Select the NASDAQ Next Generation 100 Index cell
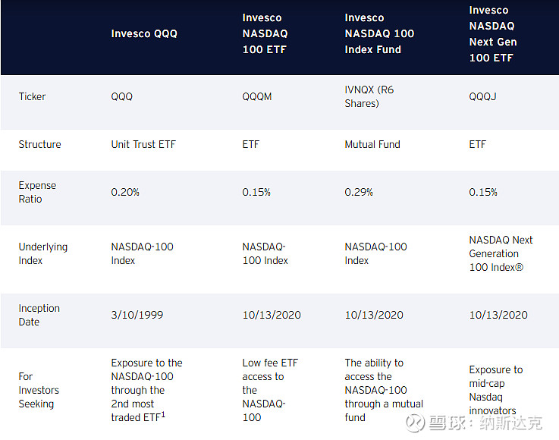559x440 pixels. click(501, 253)
